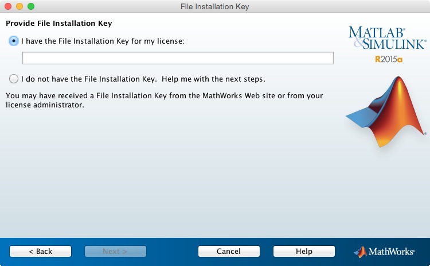
Task: Click the small MathWorks membrane icon near Help
Action: click(x=361, y=252)
